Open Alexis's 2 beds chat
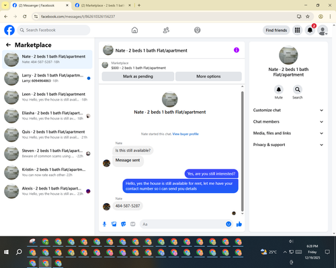 tap(47, 191)
